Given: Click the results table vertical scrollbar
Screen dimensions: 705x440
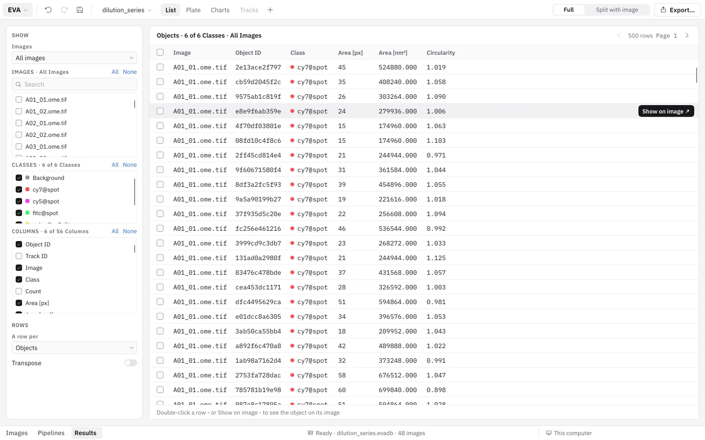Looking at the screenshot, I should tap(696, 75).
